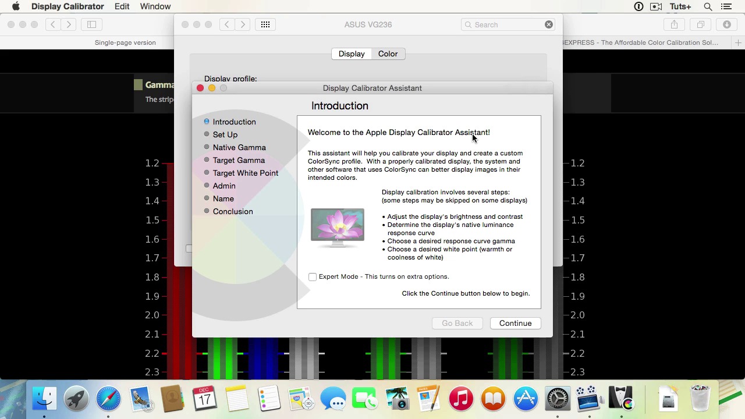745x419 pixels.
Task: Click the Tuts+ menu bar item
Action: (680, 6)
